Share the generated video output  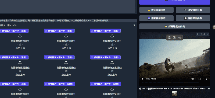click(204, 34)
